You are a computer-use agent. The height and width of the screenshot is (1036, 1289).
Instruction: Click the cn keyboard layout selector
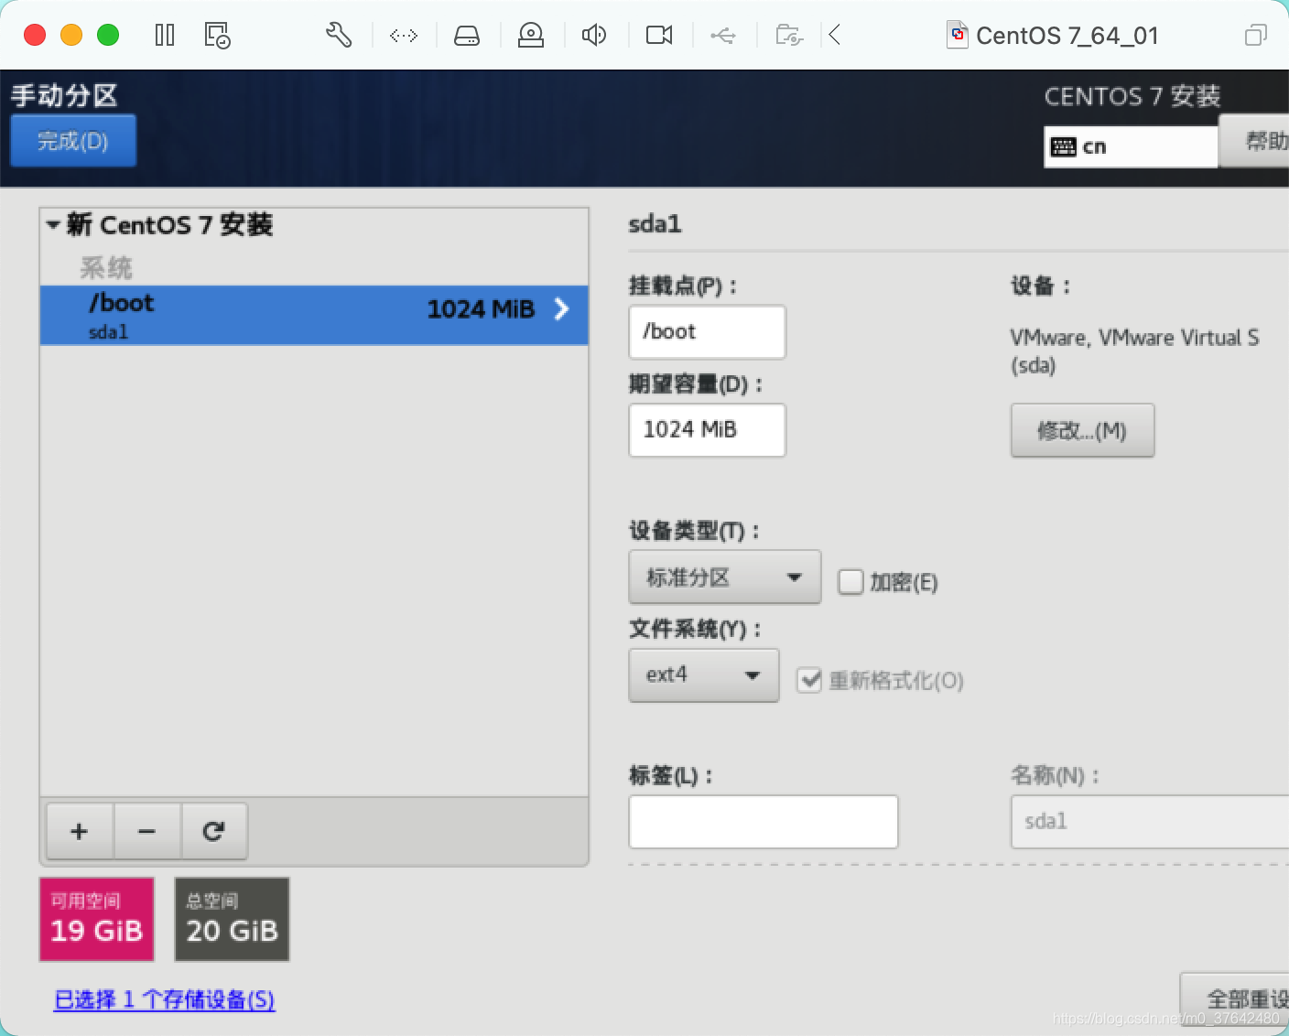(1131, 146)
